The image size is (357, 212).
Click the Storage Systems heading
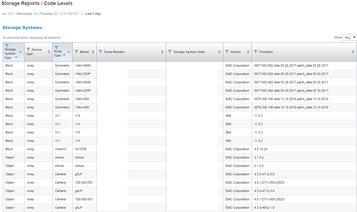click(22, 28)
